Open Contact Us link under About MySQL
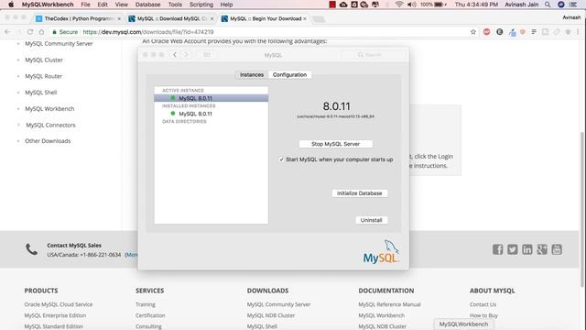Viewport: 586px width, 330px height. pyautogui.click(x=483, y=304)
